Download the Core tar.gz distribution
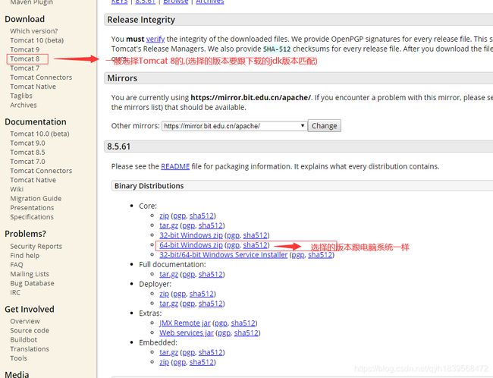Screen dimensions: 493x378 pyautogui.click(x=169, y=225)
